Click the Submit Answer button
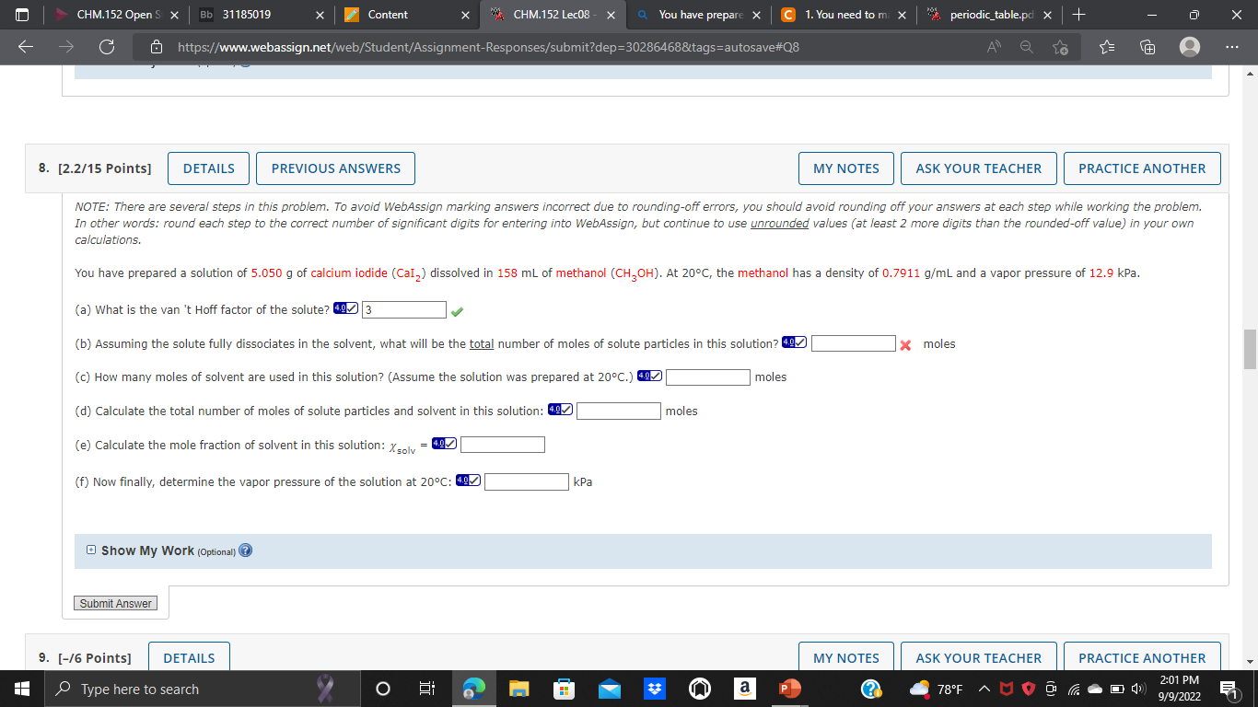This screenshot has height=707, width=1258. pyautogui.click(x=115, y=603)
